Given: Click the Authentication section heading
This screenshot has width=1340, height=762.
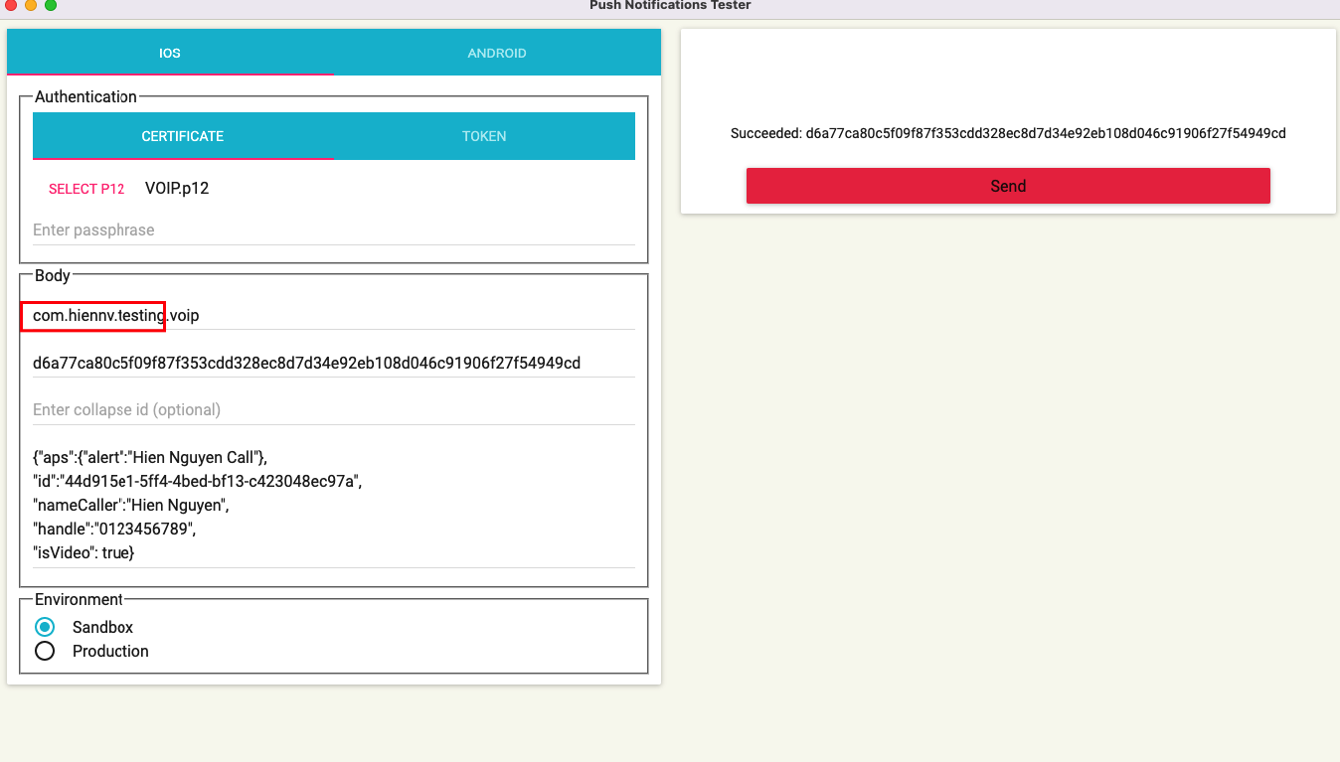Looking at the screenshot, I should [x=85, y=97].
